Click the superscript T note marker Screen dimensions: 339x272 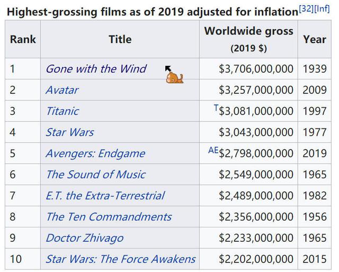point(216,108)
